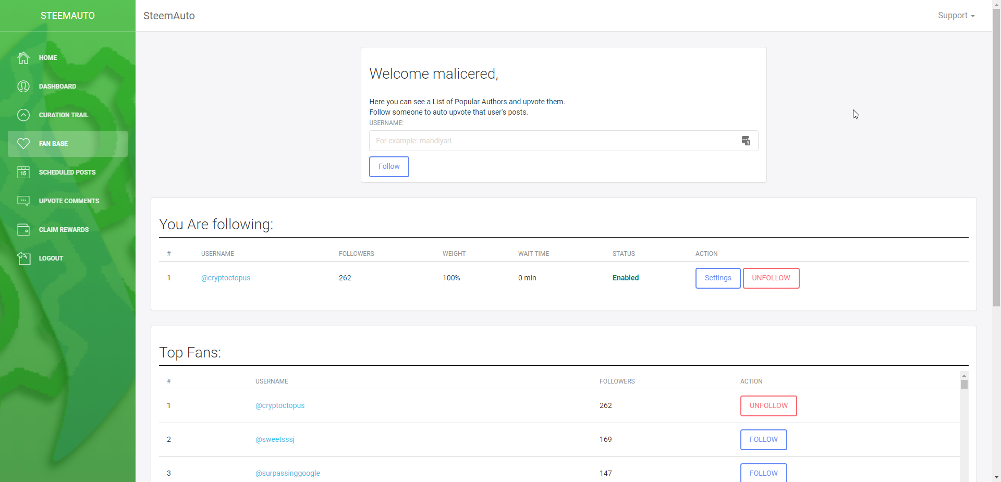Click the Dashboard user icon
This screenshot has height=482, width=1001.
pos(23,86)
